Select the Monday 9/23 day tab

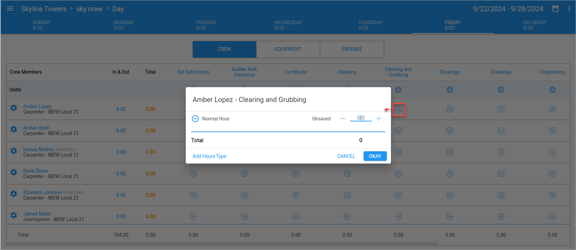pos(124,25)
